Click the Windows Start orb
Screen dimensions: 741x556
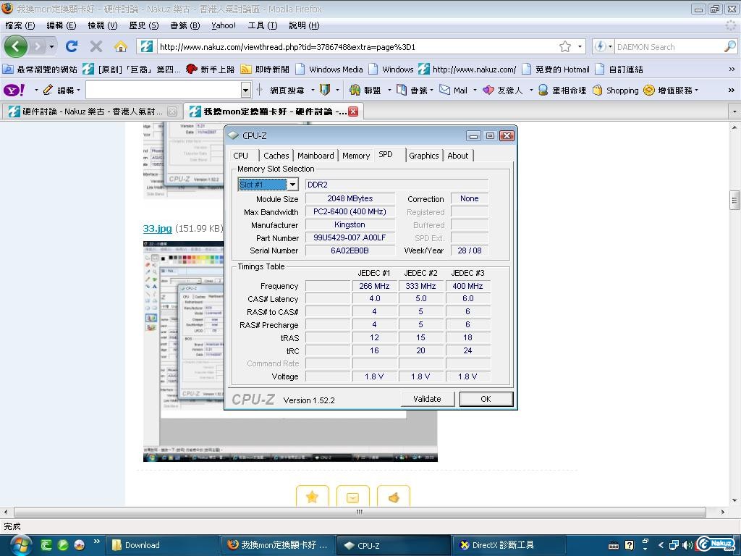pos(20,544)
